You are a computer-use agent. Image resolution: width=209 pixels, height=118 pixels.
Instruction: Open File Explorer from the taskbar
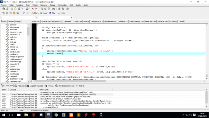[x=26, y=115]
